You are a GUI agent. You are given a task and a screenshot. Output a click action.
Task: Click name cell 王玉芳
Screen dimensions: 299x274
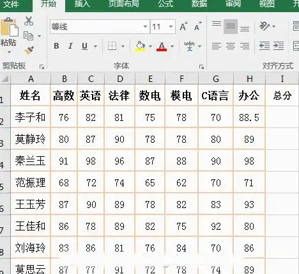[x=31, y=204]
